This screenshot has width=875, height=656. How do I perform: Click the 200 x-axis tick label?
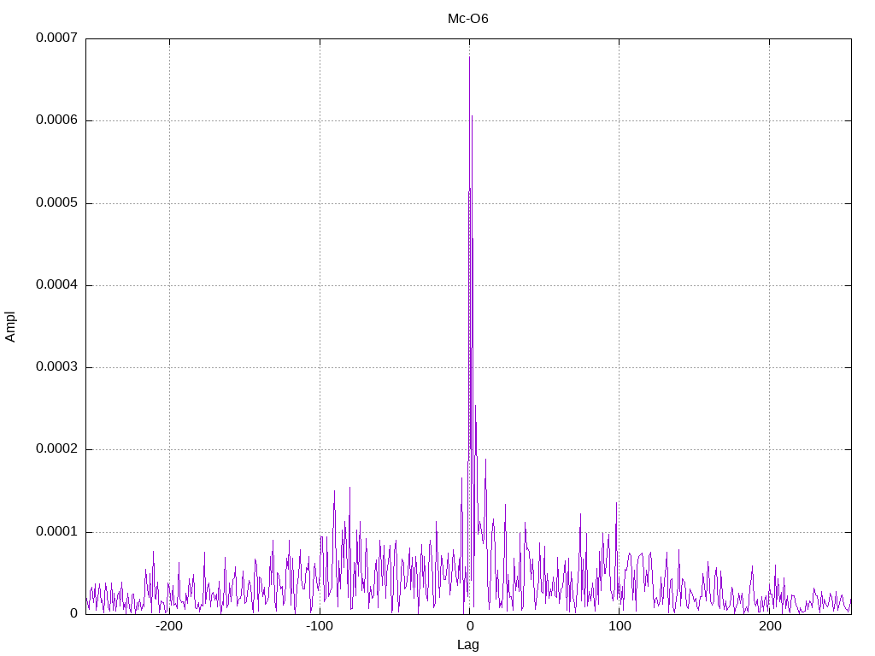click(x=770, y=626)
